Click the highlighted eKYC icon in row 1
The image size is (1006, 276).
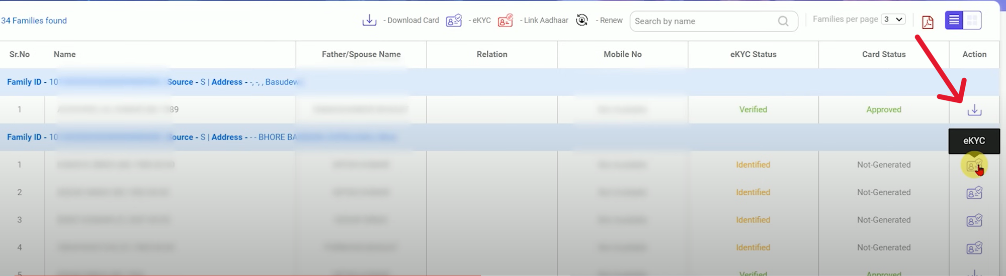(x=974, y=165)
